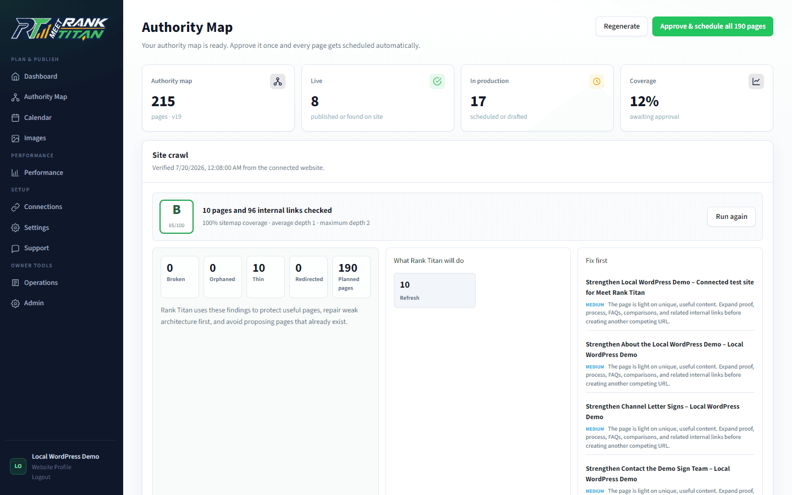
Task: Click the Support chat bubble icon
Action: [15, 248]
